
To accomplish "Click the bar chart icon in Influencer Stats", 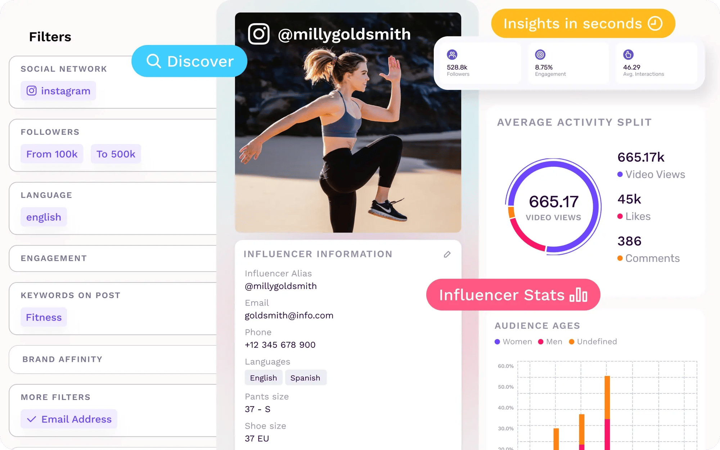I will click(x=579, y=295).
